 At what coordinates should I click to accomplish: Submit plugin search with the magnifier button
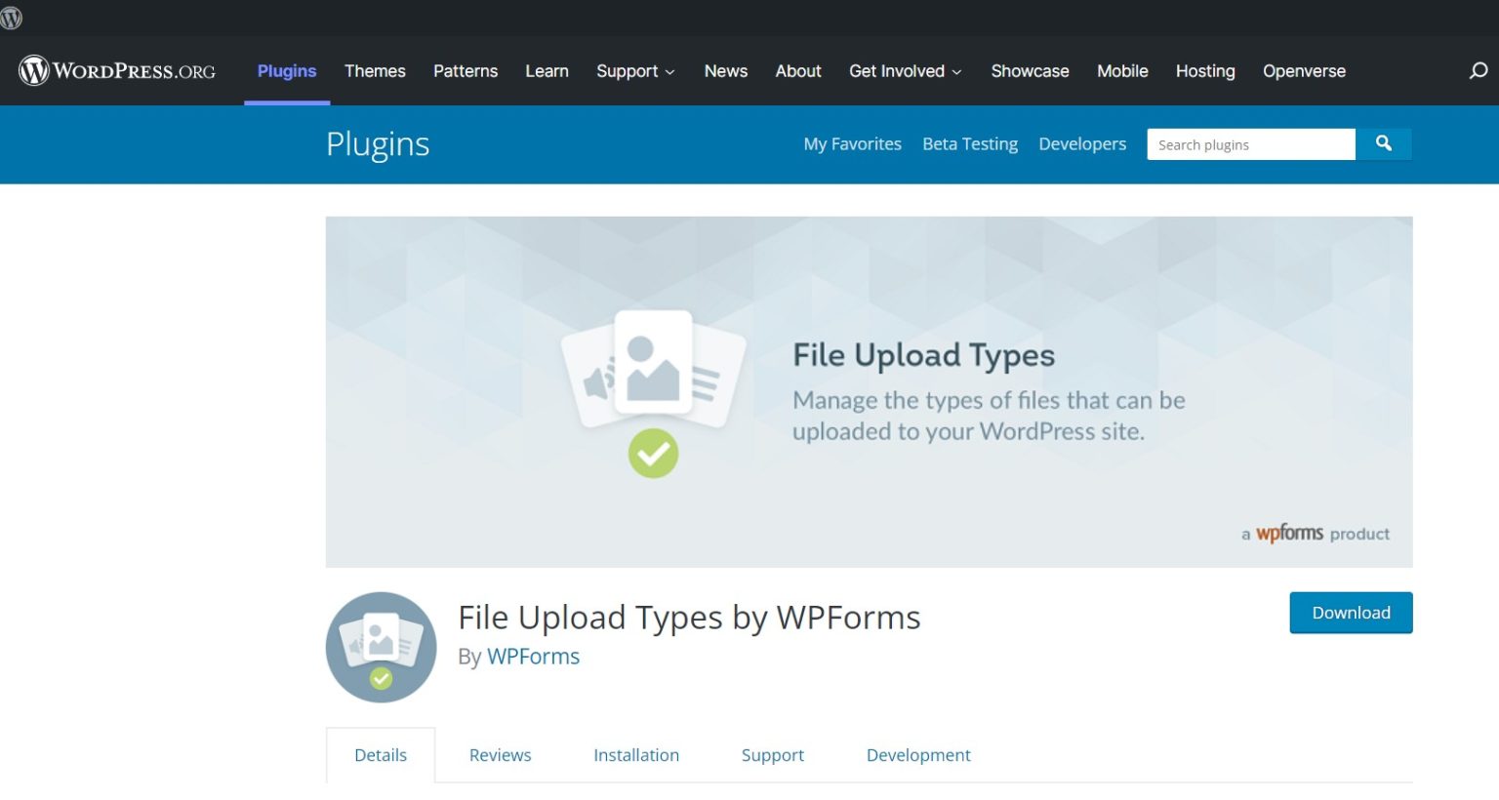(x=1383, y=143)
